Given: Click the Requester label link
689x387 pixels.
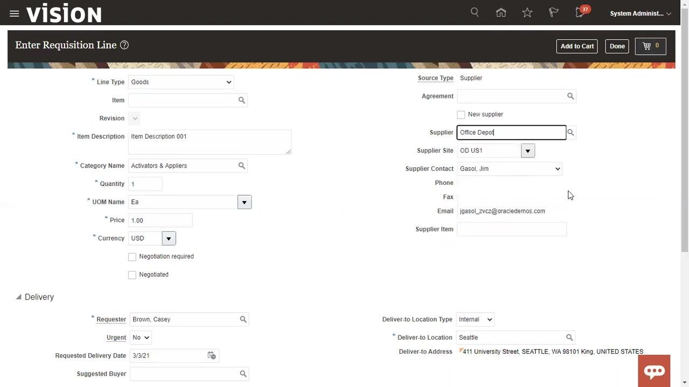Looking at the screenshot, I should coord(111,319).
